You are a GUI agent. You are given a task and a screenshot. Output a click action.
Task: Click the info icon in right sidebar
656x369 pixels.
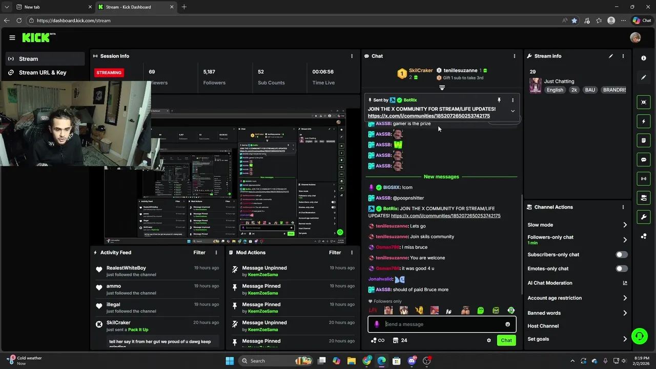pos(644,58)
